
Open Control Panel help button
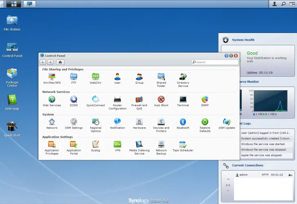226,55
